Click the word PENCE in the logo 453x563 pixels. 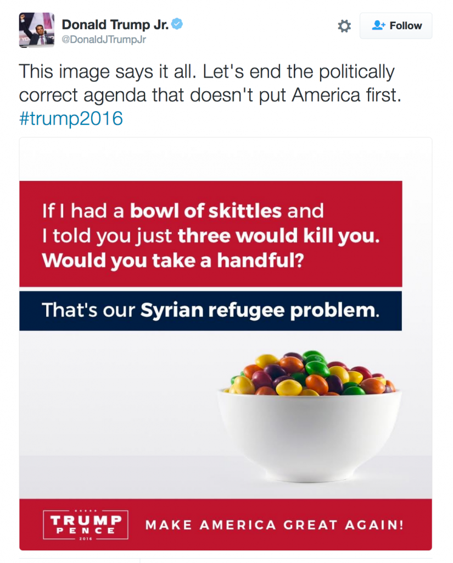pyautogui.click(x=86, y=531)
